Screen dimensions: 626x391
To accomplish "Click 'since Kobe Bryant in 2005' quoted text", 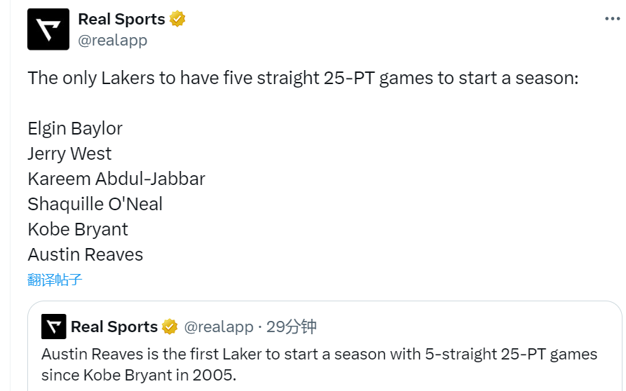I will [139, 375].
